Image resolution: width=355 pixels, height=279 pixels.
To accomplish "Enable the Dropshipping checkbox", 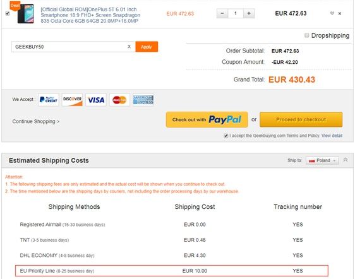I will click(307, 35).
